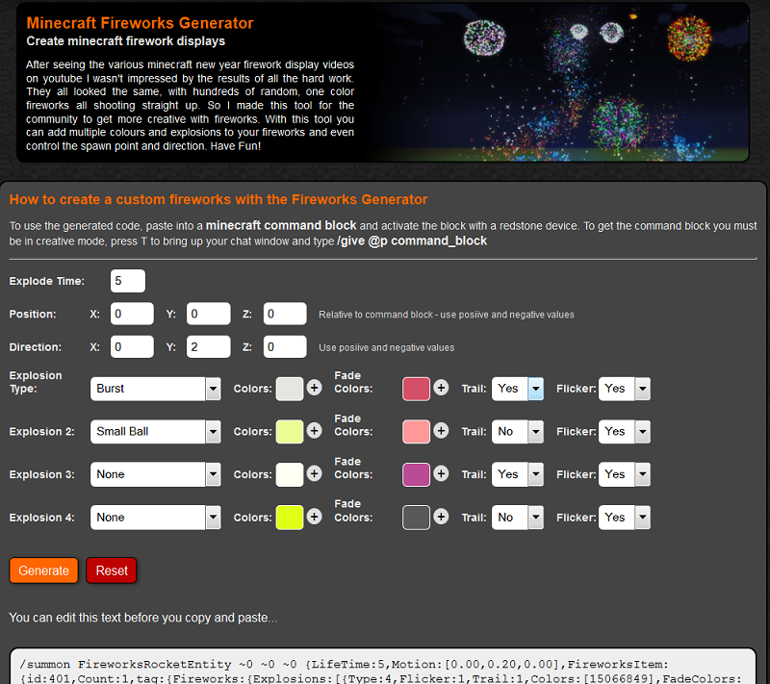Click 'minecraft command block' bold text
The width and height of the screenshot is (770, 684).
(281, 225)
